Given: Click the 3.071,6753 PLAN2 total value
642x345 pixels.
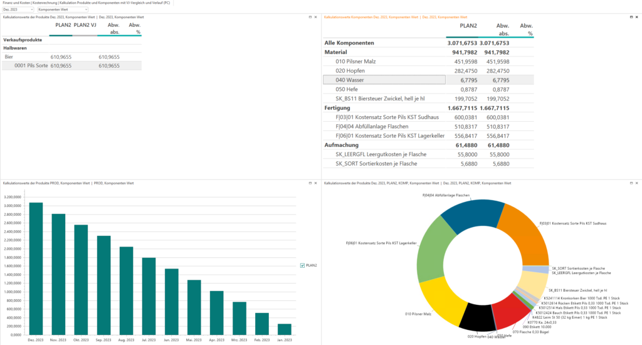Looking at the screenshot, I should 462,43.
